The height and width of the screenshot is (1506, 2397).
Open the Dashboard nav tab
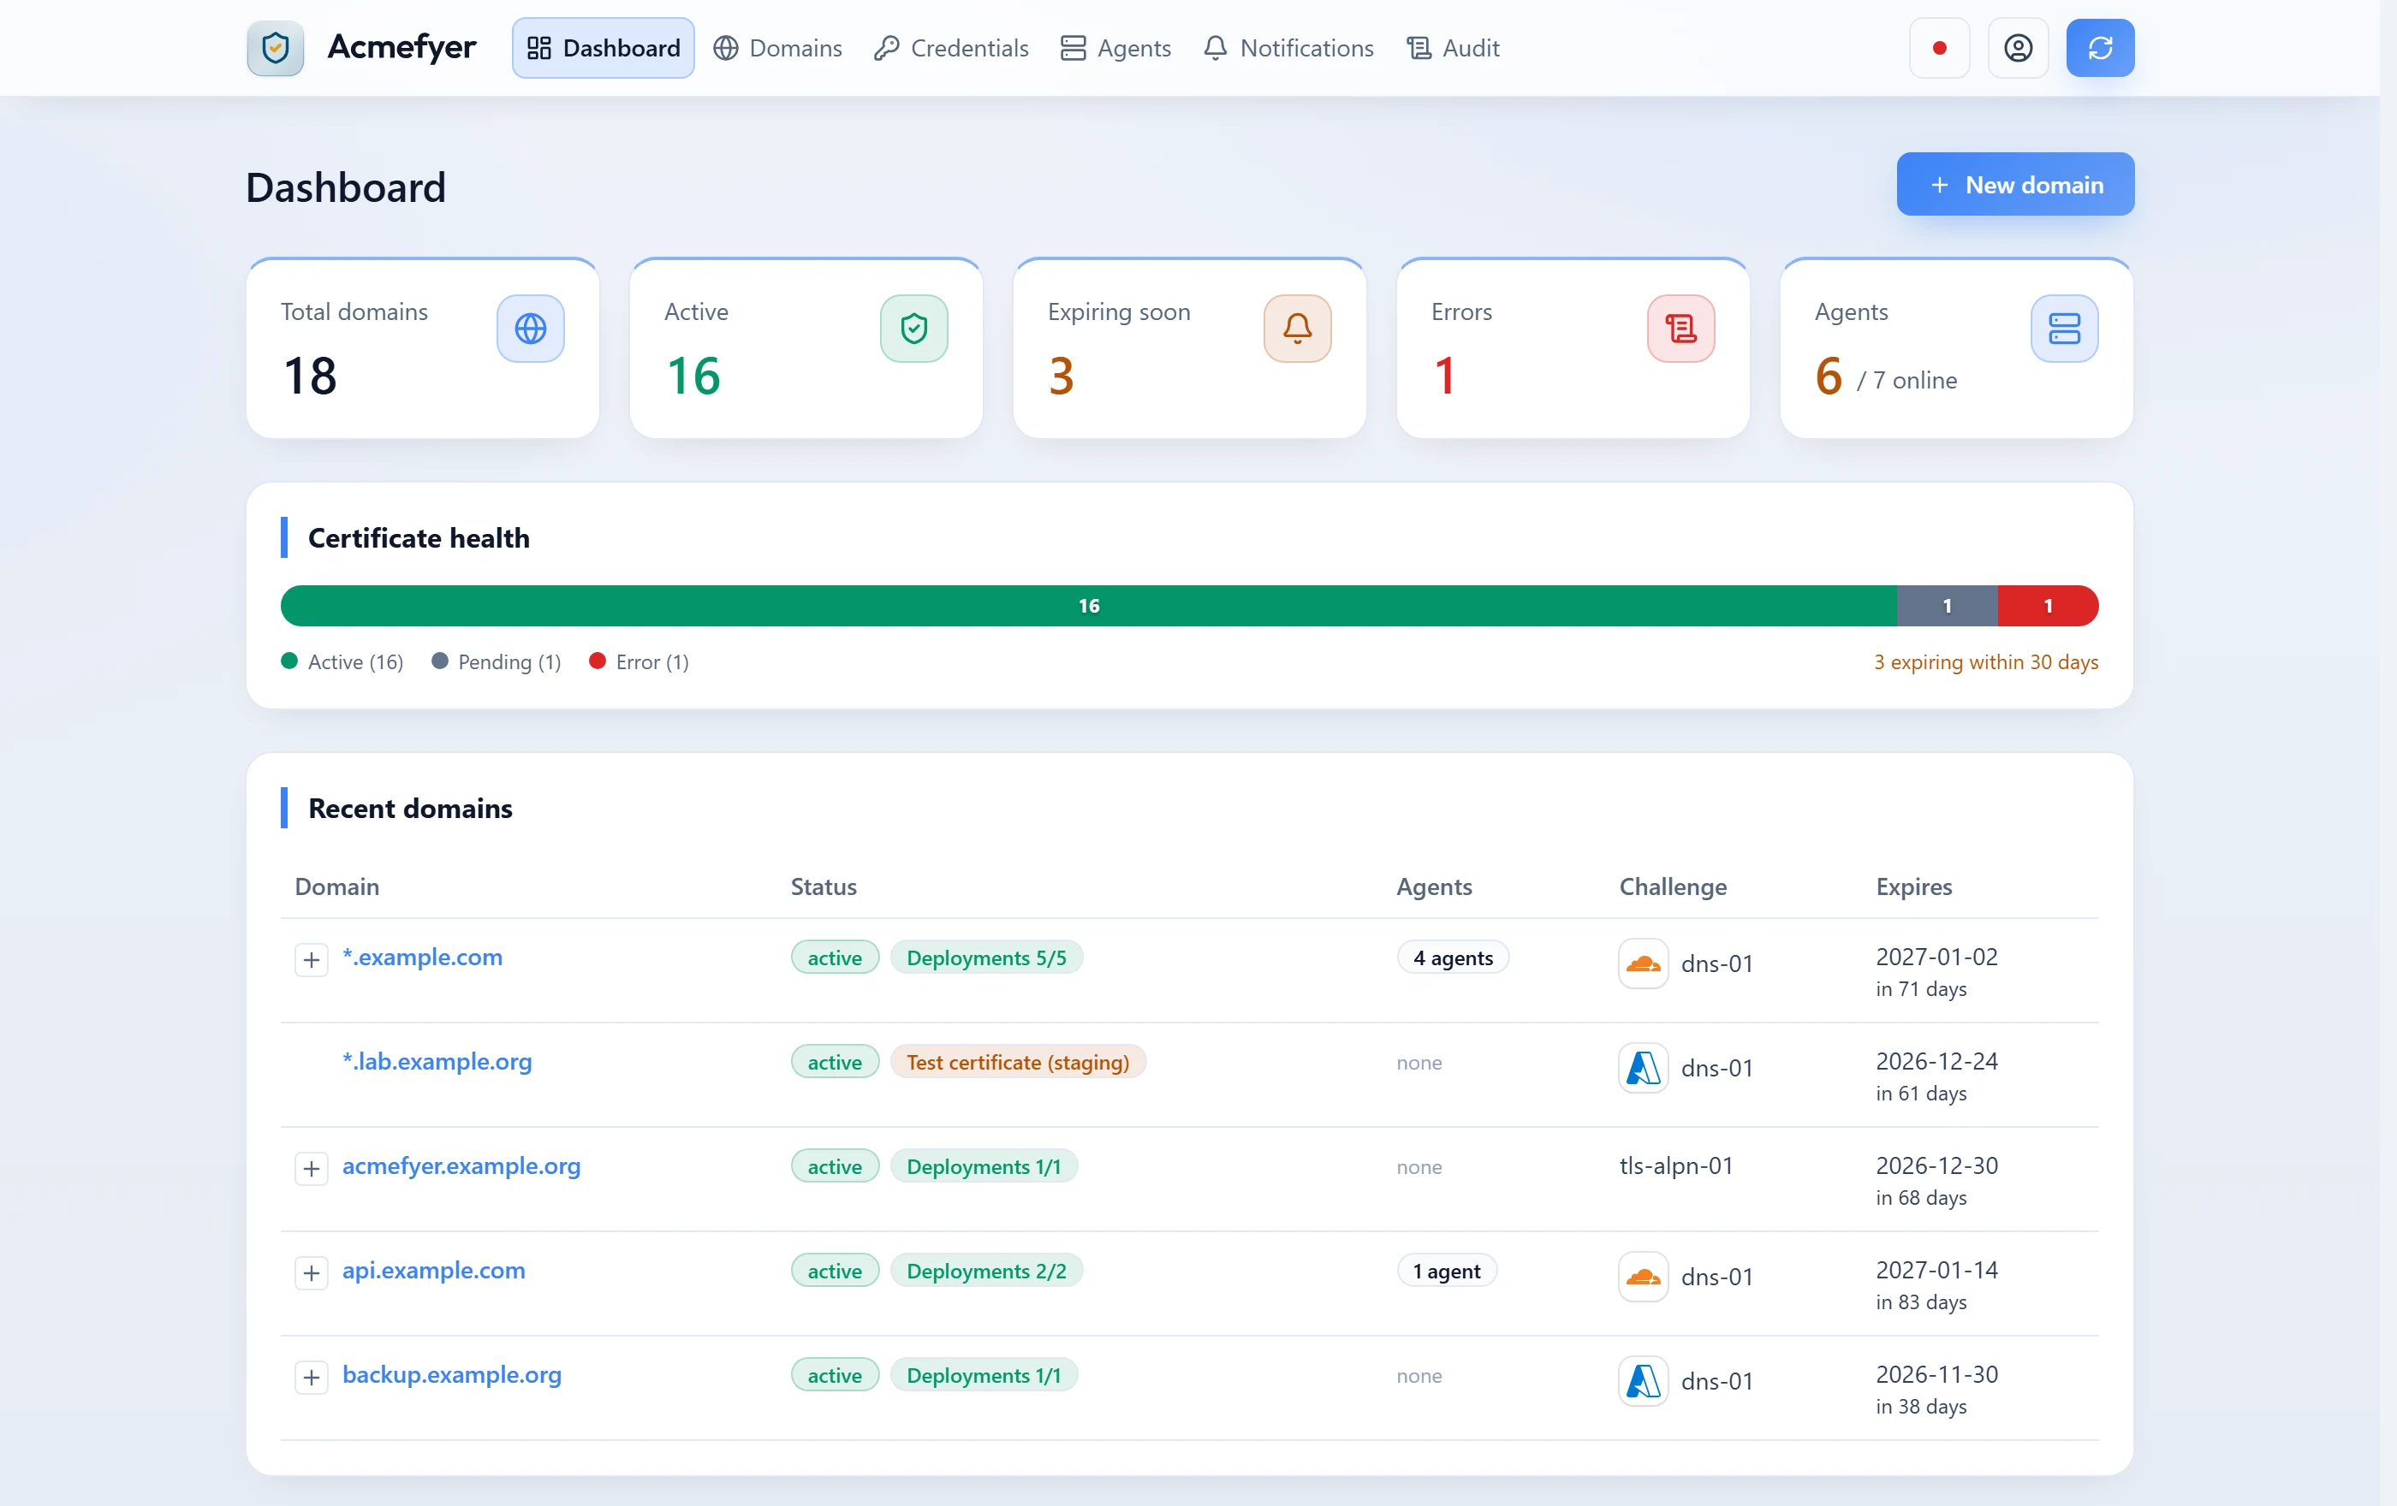[604, 48]
